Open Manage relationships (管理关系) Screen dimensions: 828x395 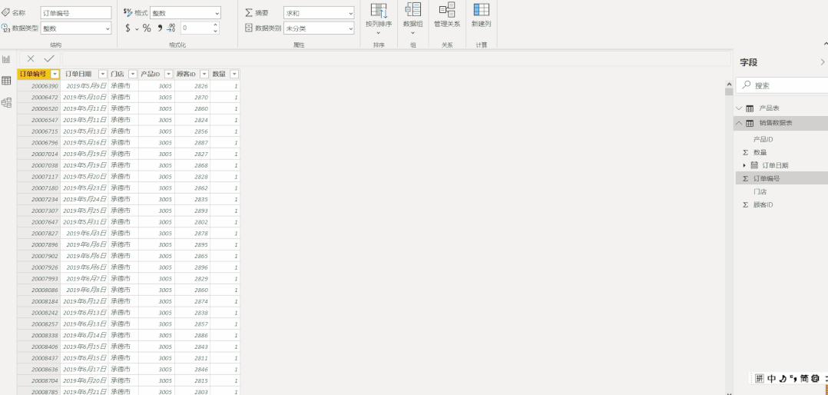coord(447,15)
